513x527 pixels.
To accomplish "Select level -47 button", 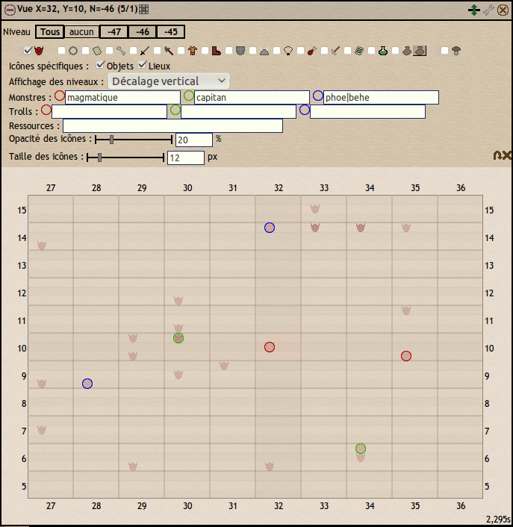I will coord(114,32).
